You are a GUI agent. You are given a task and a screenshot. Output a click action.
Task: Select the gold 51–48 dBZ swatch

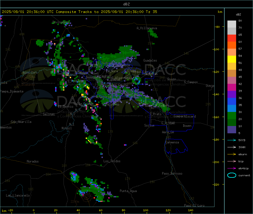(232, 66)
